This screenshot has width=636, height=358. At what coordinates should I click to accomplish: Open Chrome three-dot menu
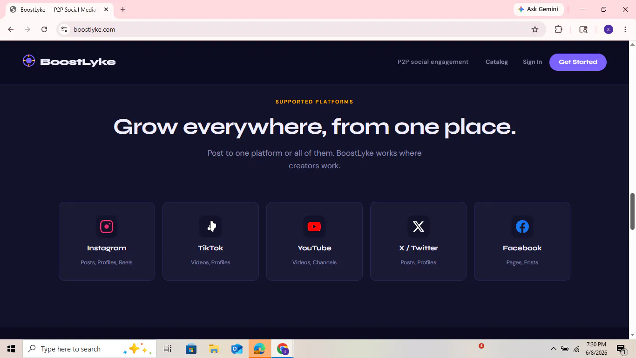(625, 29)
